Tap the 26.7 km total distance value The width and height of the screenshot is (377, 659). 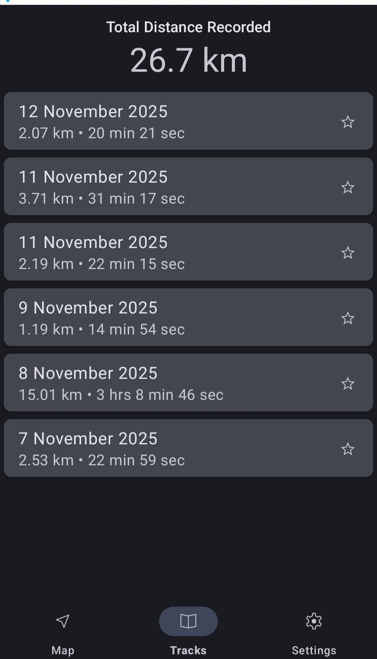pyautogui.click(x=188, y=61)
